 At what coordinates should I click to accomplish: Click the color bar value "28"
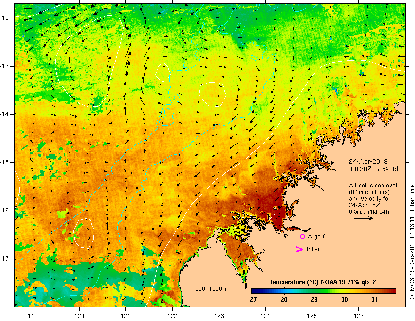(284, 300)
